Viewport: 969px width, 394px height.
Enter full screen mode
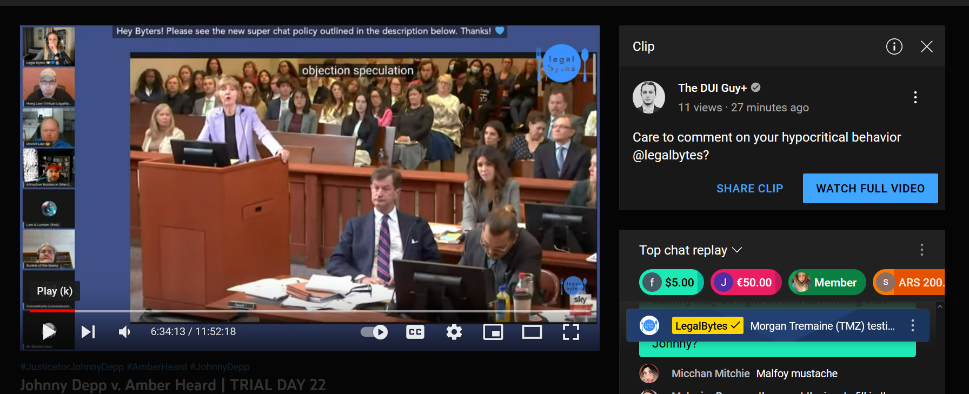[571, 332]
